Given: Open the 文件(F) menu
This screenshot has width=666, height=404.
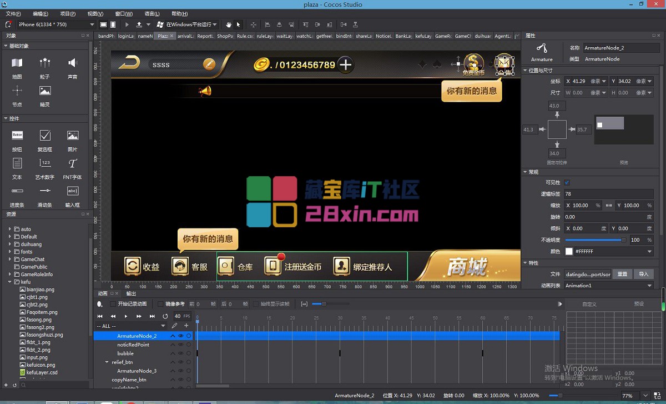Looking at the screenshot, I should pos(13,14).
